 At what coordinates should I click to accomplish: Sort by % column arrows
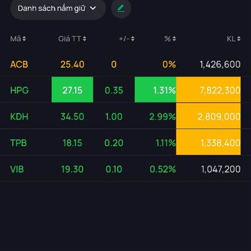tap(174, 39)
